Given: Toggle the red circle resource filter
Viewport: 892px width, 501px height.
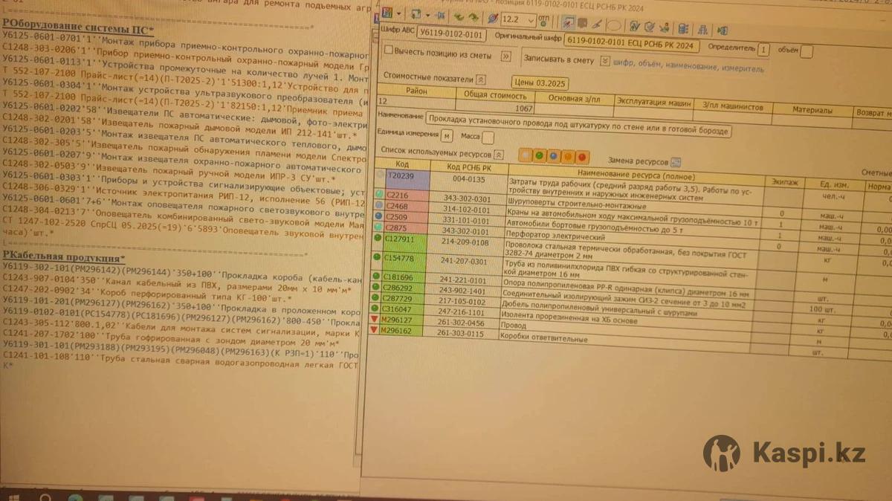Looking at the screenshot, I should coord(582,158).
